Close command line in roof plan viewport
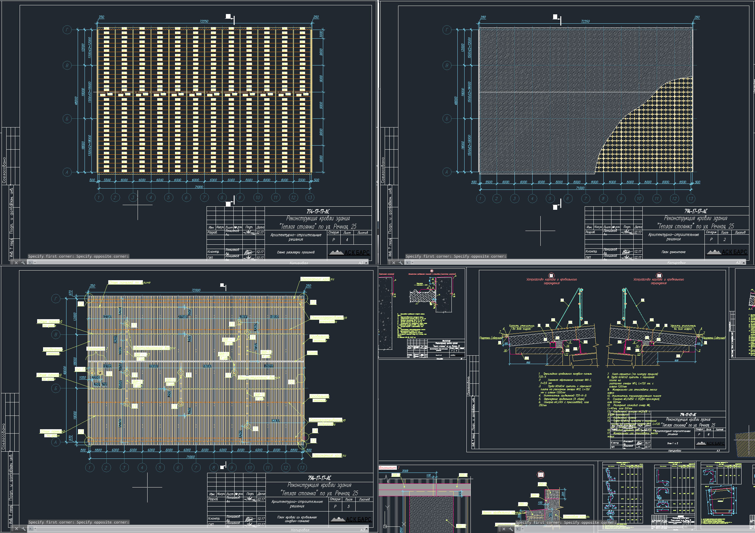Viewport: 755px width, 533px height. [17, 529]
